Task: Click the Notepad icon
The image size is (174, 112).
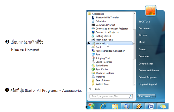Action: 93,43
